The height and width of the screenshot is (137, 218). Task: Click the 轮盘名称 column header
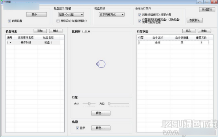[48, 38]
